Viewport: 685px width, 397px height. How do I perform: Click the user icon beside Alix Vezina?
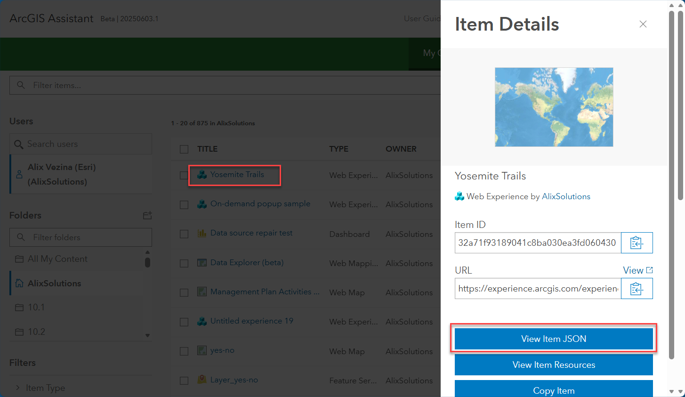click(19, 174)
